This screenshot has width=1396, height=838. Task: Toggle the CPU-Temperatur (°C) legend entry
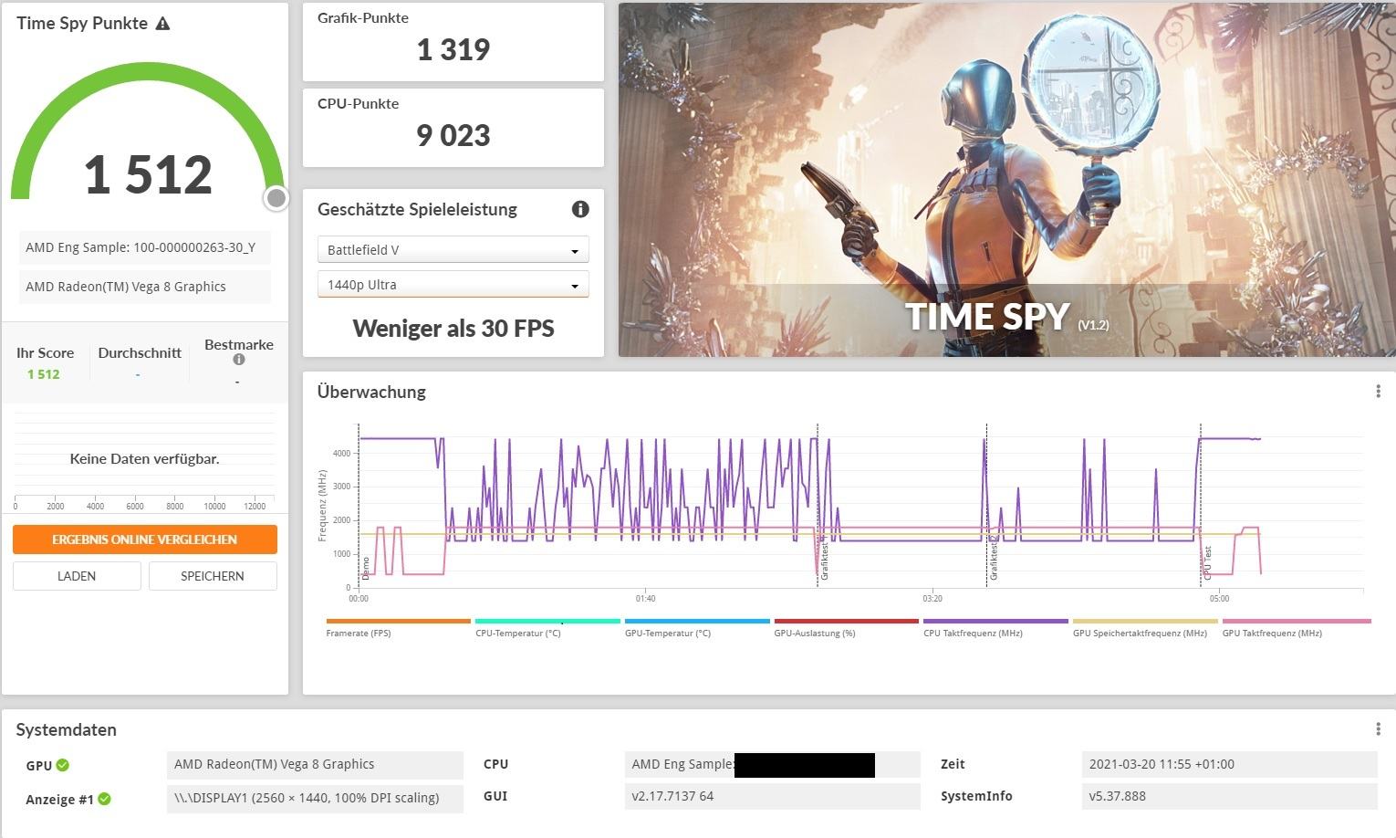tap(547, 628)
